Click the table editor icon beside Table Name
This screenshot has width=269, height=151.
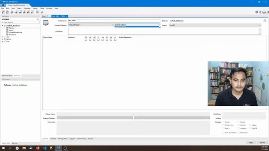pyautogui.click(x=46, y=23)
